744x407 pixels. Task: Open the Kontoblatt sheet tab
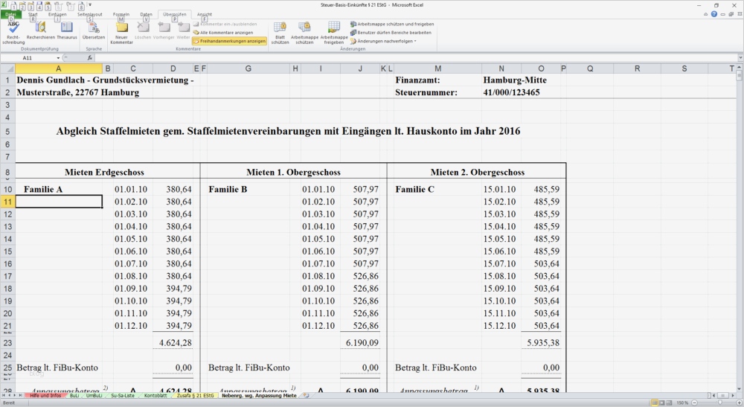(x=155, y=395)
